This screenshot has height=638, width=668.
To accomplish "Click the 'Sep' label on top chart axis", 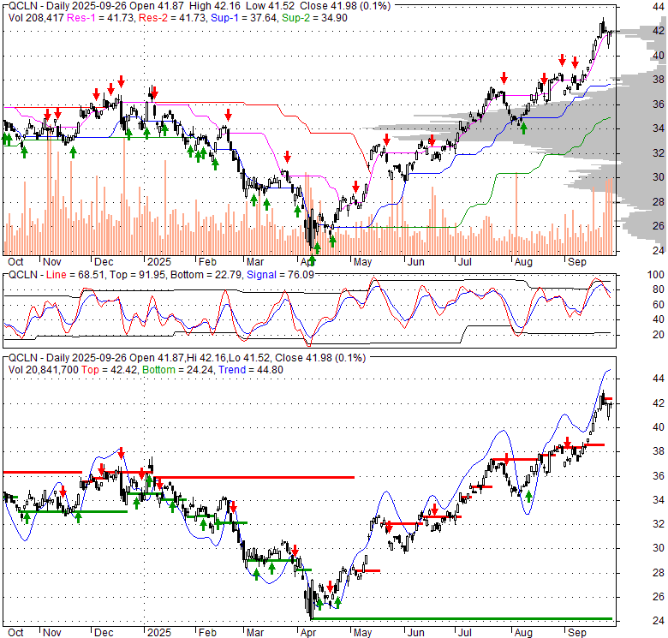I will click(x=577, y=262).
